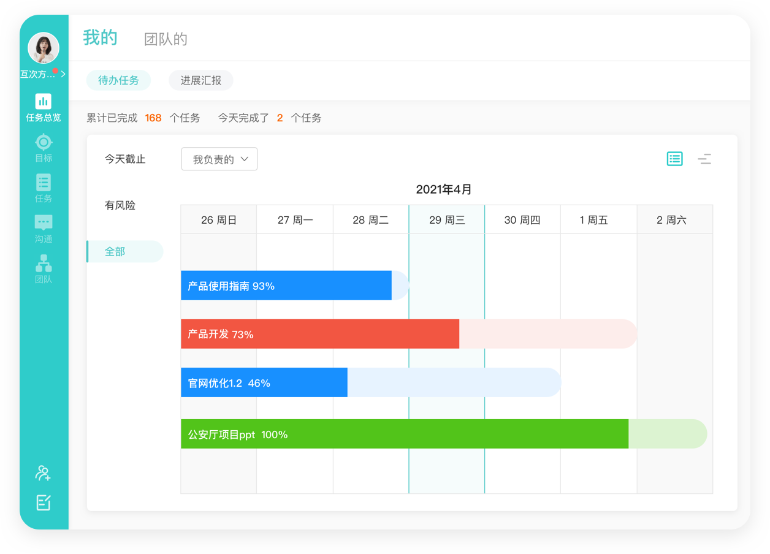Expand the workspace switcher chevron
770x554 pixels.
pyautogui.click(x=63, y=74)
